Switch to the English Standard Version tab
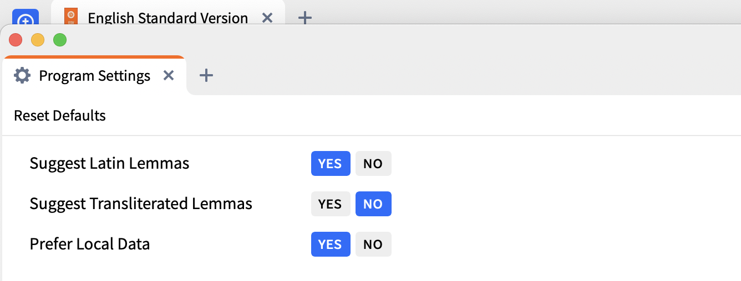Image resolution: width=741 pixels, height=281 pixels. [x=168, y=18]
